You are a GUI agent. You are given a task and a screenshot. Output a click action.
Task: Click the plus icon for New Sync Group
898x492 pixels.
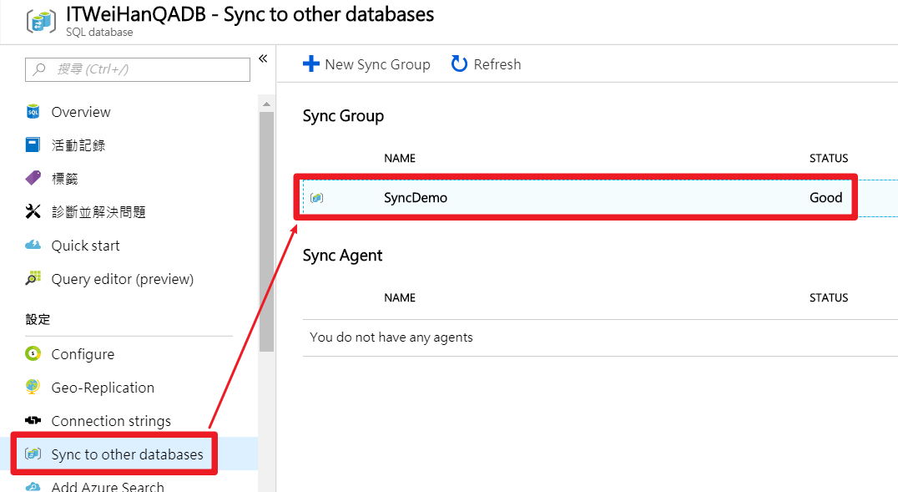point(311,63)
